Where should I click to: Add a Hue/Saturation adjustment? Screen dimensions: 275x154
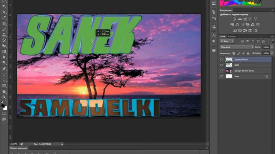point(232,25)
